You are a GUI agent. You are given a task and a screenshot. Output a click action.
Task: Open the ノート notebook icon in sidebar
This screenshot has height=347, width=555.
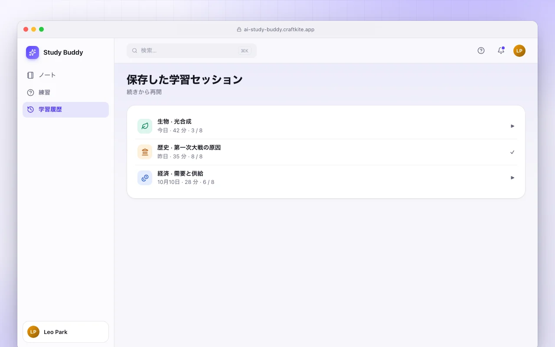[30, 75]
